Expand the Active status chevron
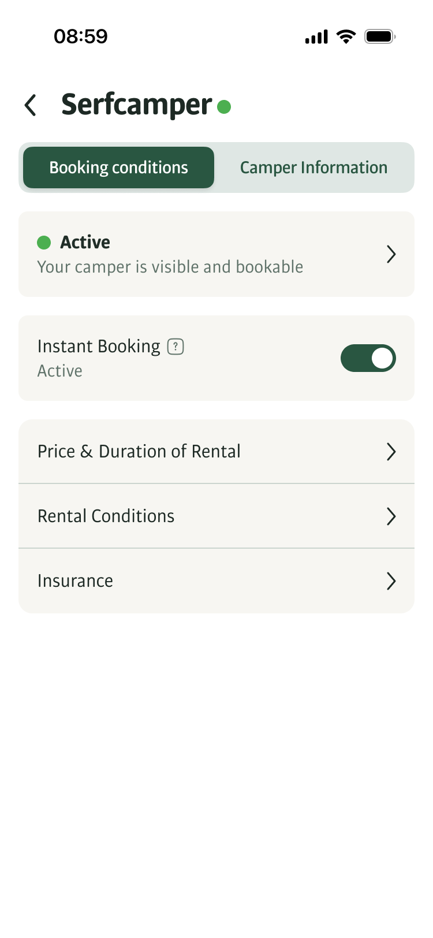 point(391,254)
